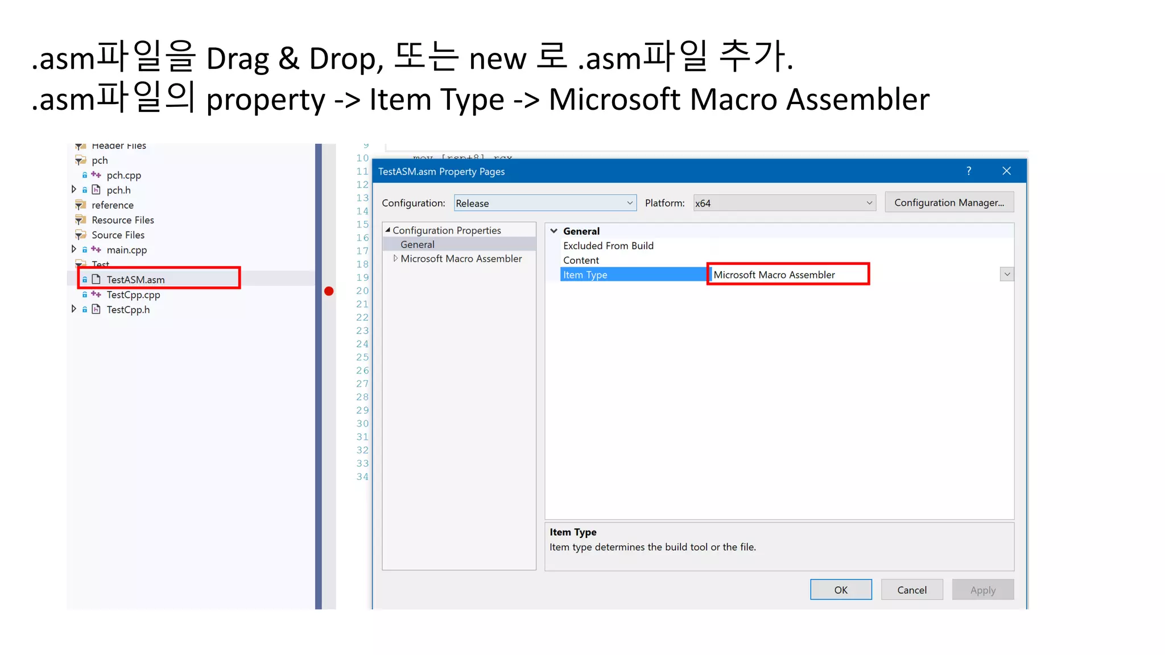Image resolution: width=1165 pixels, height=655 pixels.
Task: Click the reference folder icon
Action: tap(81, 205)
